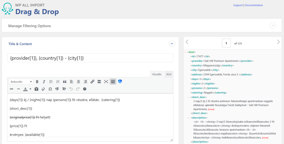
Task: Toggle italic formatting in editor
Action: coord(44,82)
